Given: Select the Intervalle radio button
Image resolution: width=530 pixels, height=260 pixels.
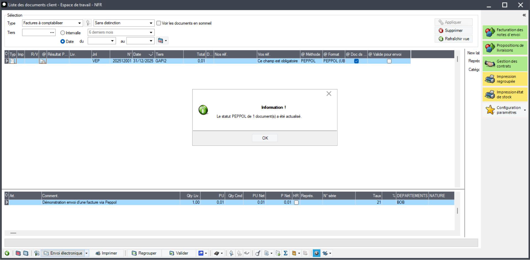Looking at the screenshot, I should (63, 33).
